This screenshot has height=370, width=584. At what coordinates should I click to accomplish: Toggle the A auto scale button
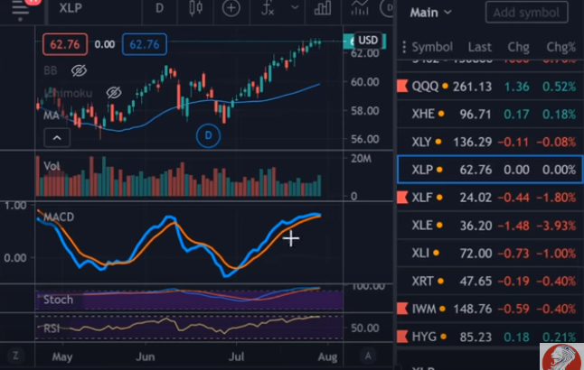point(368,356)
